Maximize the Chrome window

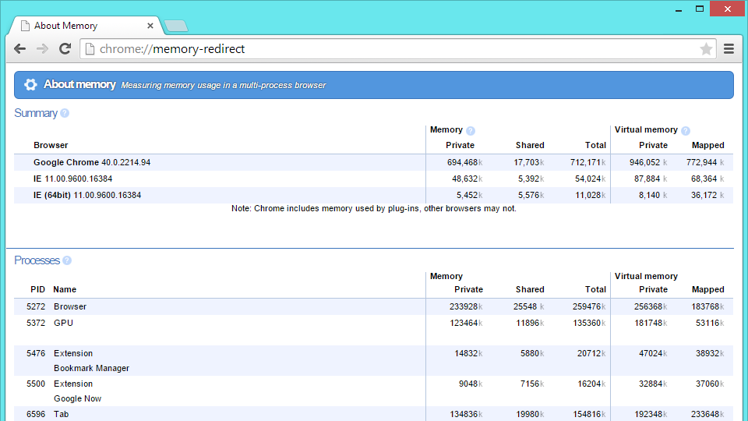(700, 9)
